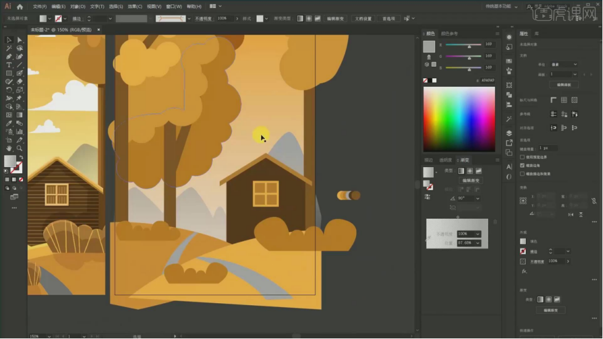
Task: Pick the Zoom magnifier tool
Action: click(19, 149)
